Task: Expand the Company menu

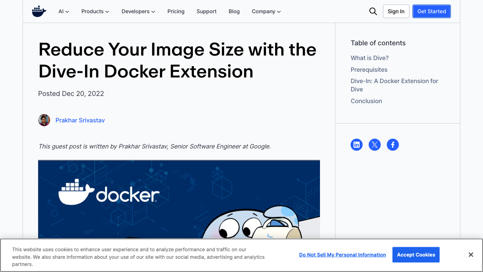Action: [266, 11]
